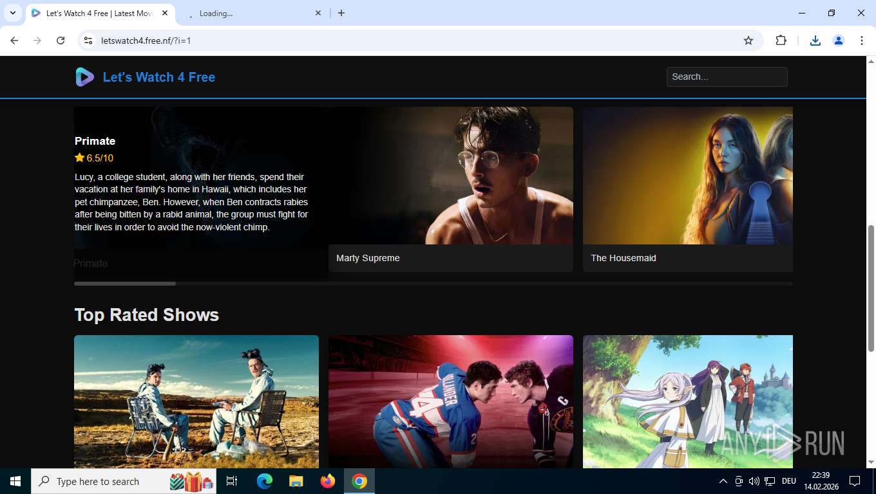Open the Extensions puzzle icon
876x494 pixels.
(x=781, y=41)
